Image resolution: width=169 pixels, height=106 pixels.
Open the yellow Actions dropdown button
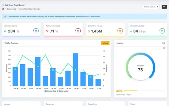(105, 43)
